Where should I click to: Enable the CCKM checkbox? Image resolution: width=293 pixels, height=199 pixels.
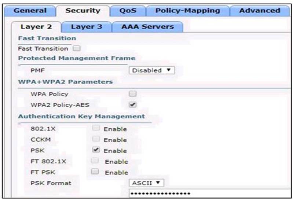coord(96,140)
